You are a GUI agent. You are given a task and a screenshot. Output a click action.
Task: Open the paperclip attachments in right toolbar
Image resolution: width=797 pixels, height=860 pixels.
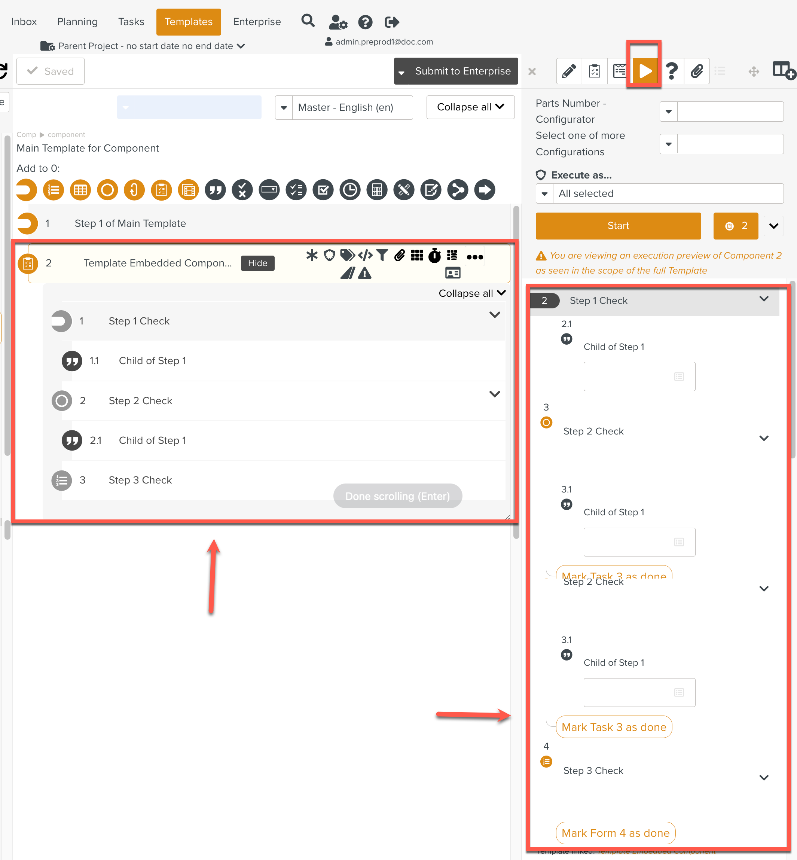coord(697,71)
